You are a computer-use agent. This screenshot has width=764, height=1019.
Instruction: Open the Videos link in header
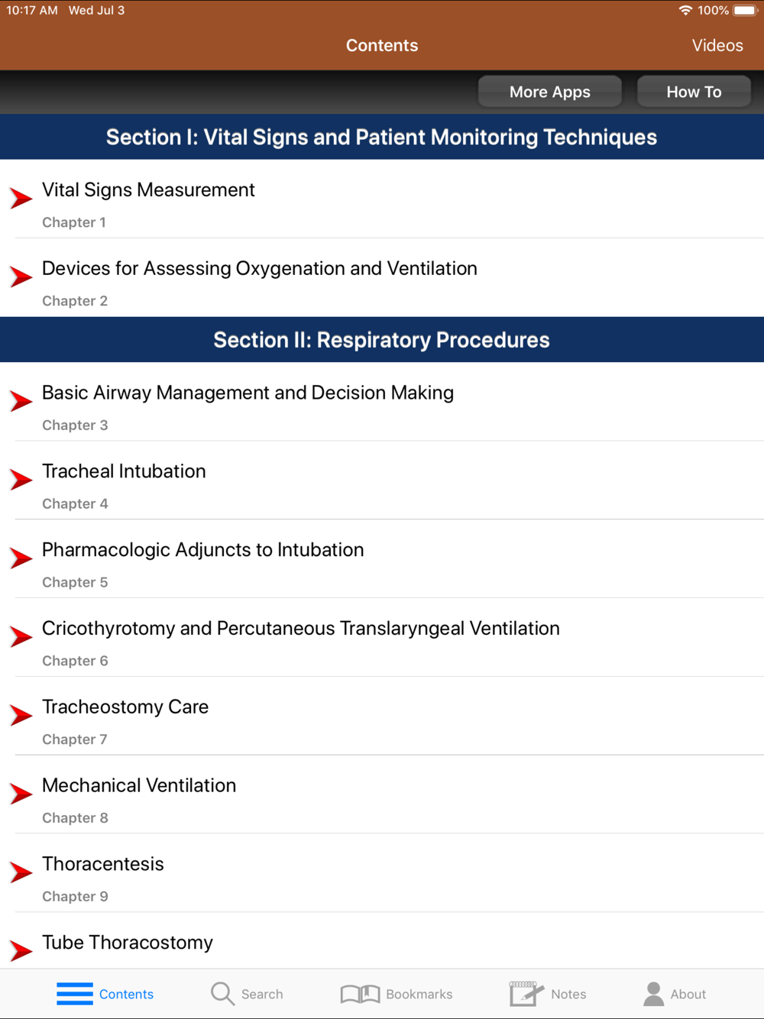point(717,46)
